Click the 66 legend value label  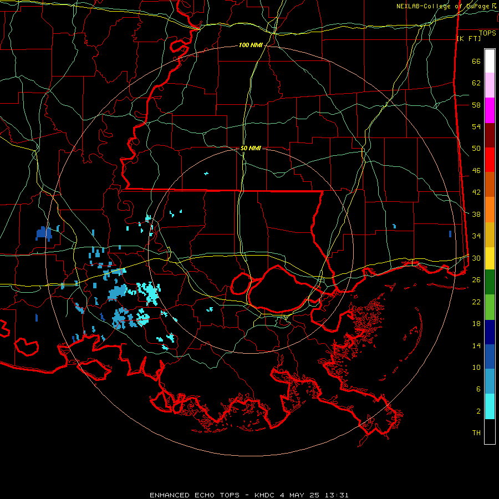pos(476,61)
